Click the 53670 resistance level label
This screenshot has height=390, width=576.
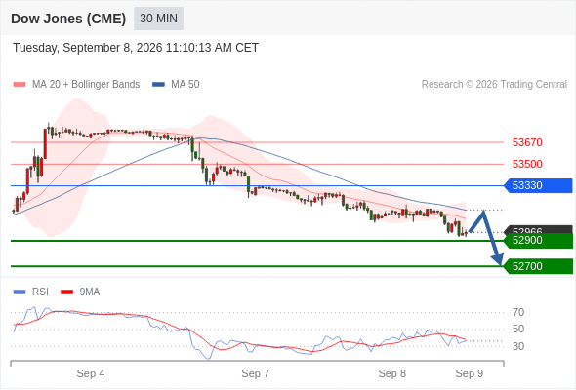point(527,142)
